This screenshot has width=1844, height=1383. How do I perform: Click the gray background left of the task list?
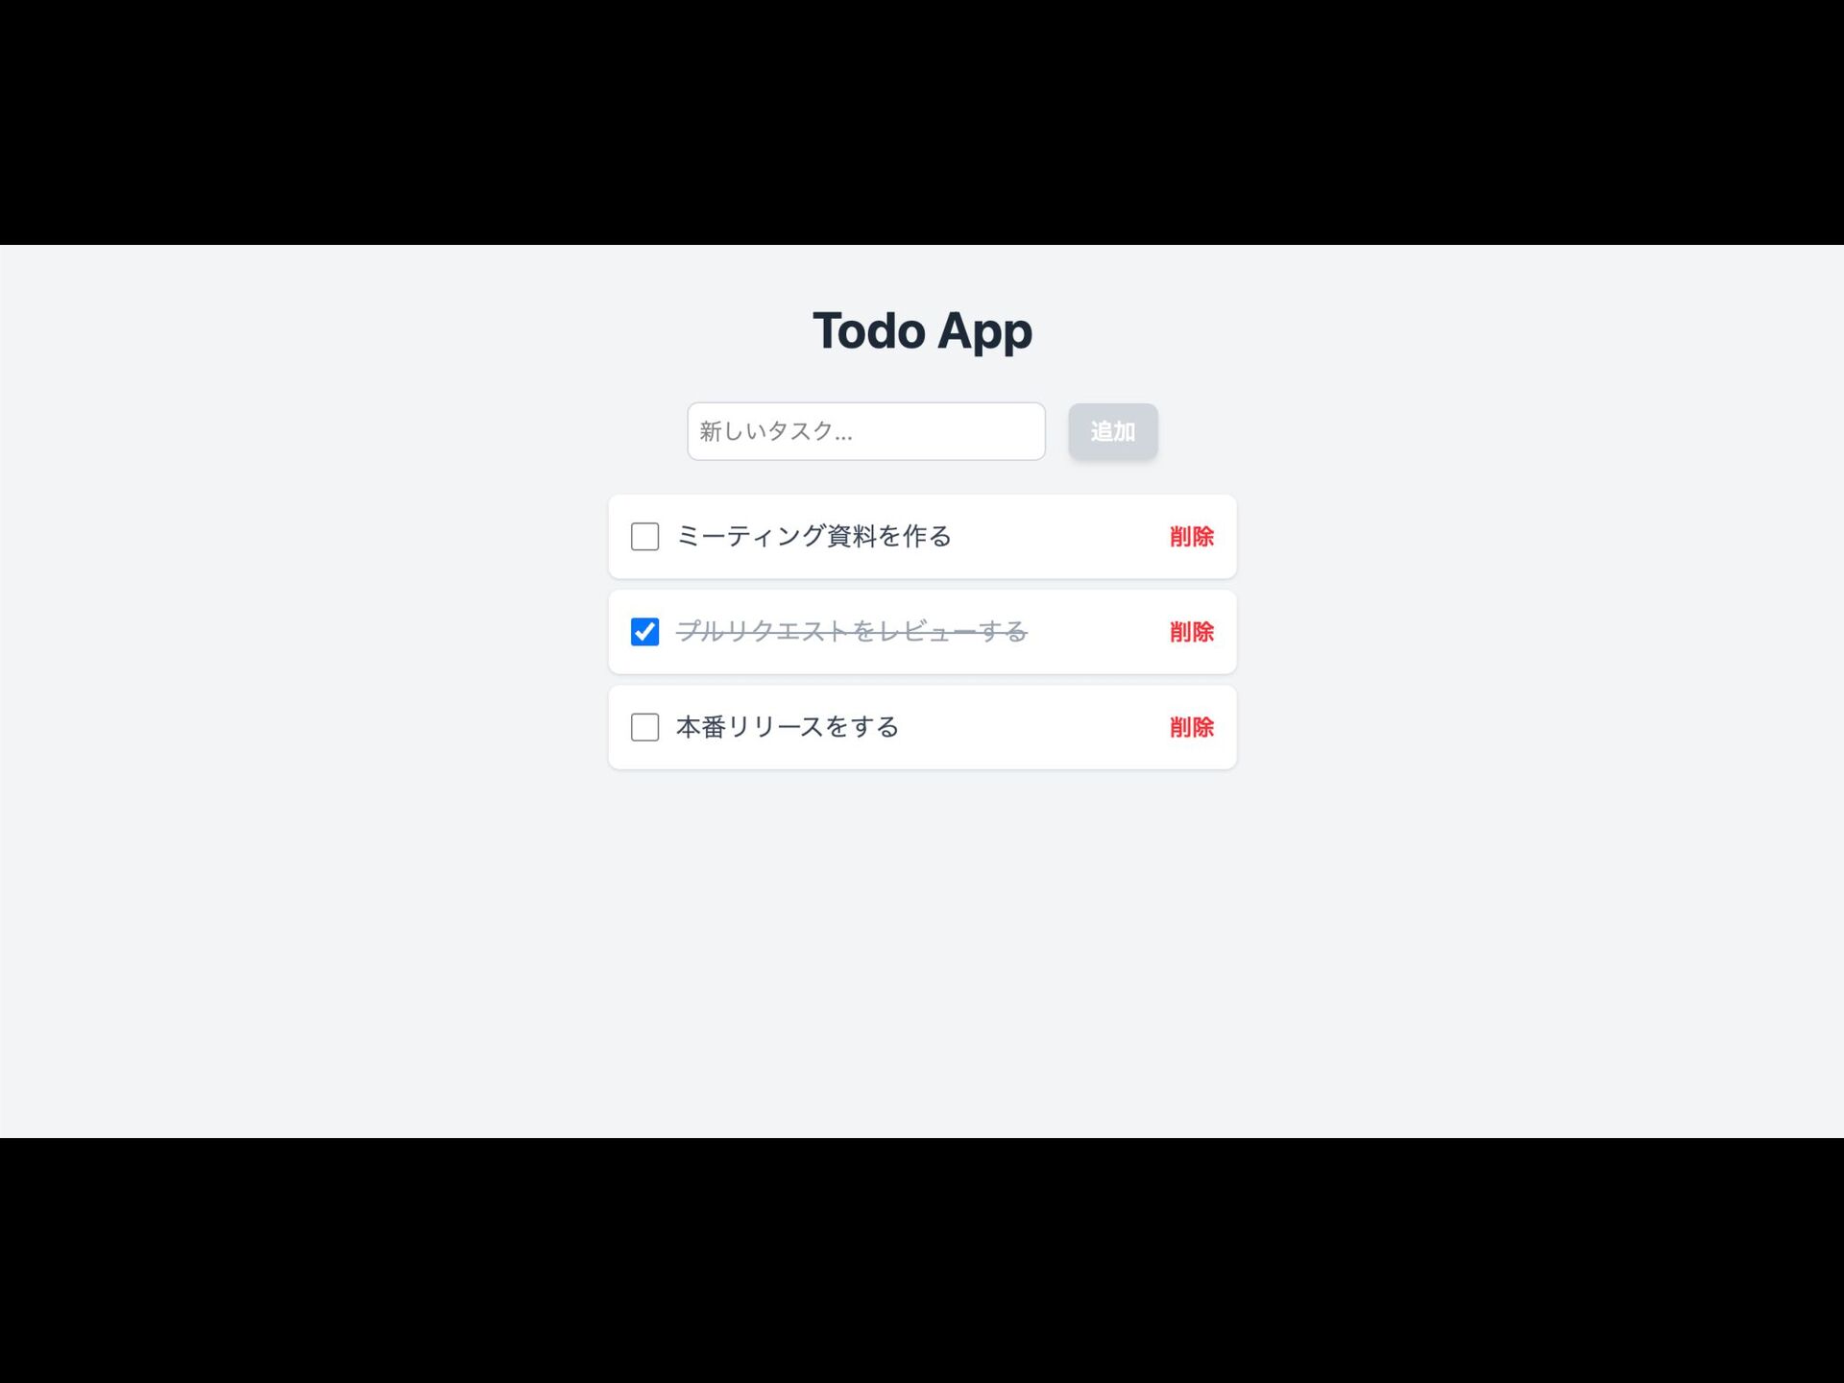[x=303, y=632]
